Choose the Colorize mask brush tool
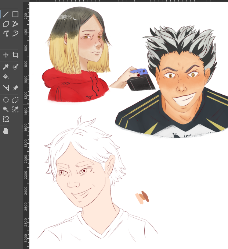 tap(15, 67)
